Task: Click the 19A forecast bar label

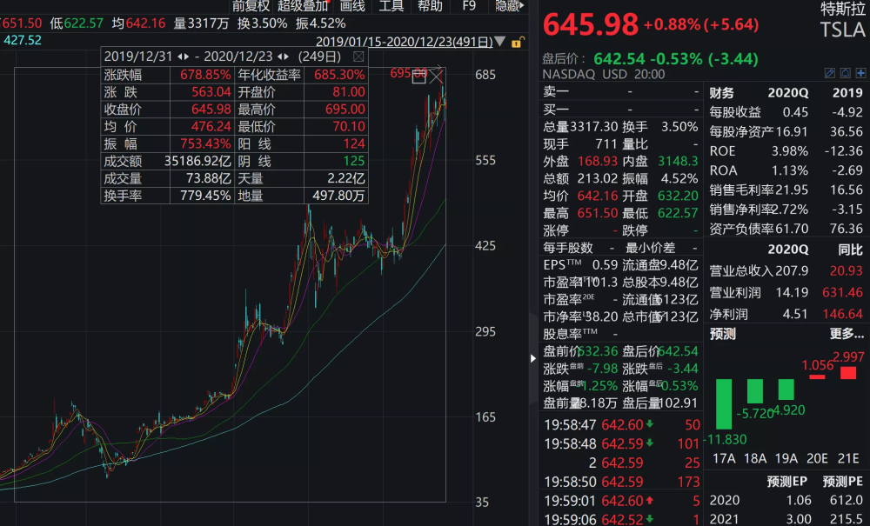Action: tap(786, 458)
